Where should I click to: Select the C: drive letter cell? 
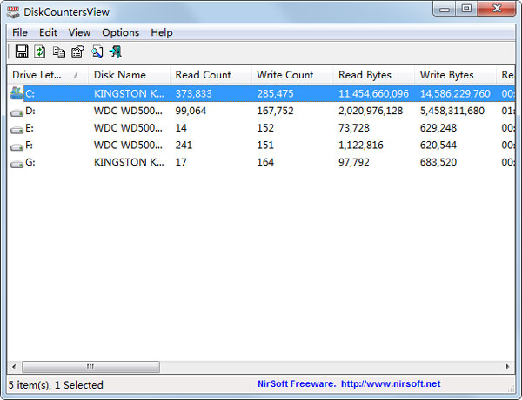coord(30,93)
